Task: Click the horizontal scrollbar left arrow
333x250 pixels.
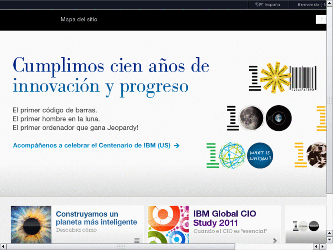Action: click(x=3, y=247)
